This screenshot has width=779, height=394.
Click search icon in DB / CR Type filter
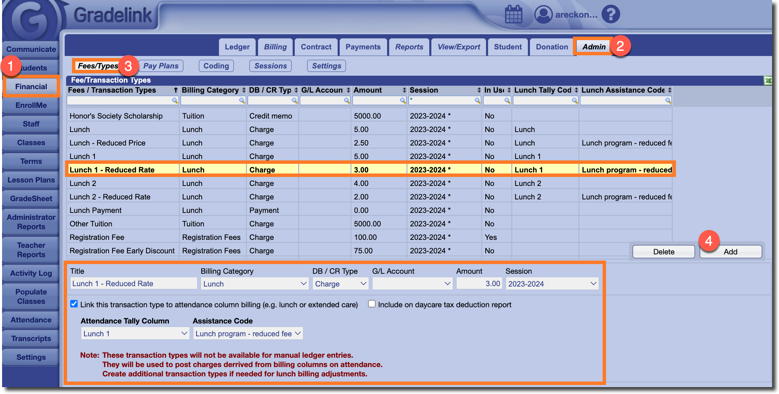[294, 101]
